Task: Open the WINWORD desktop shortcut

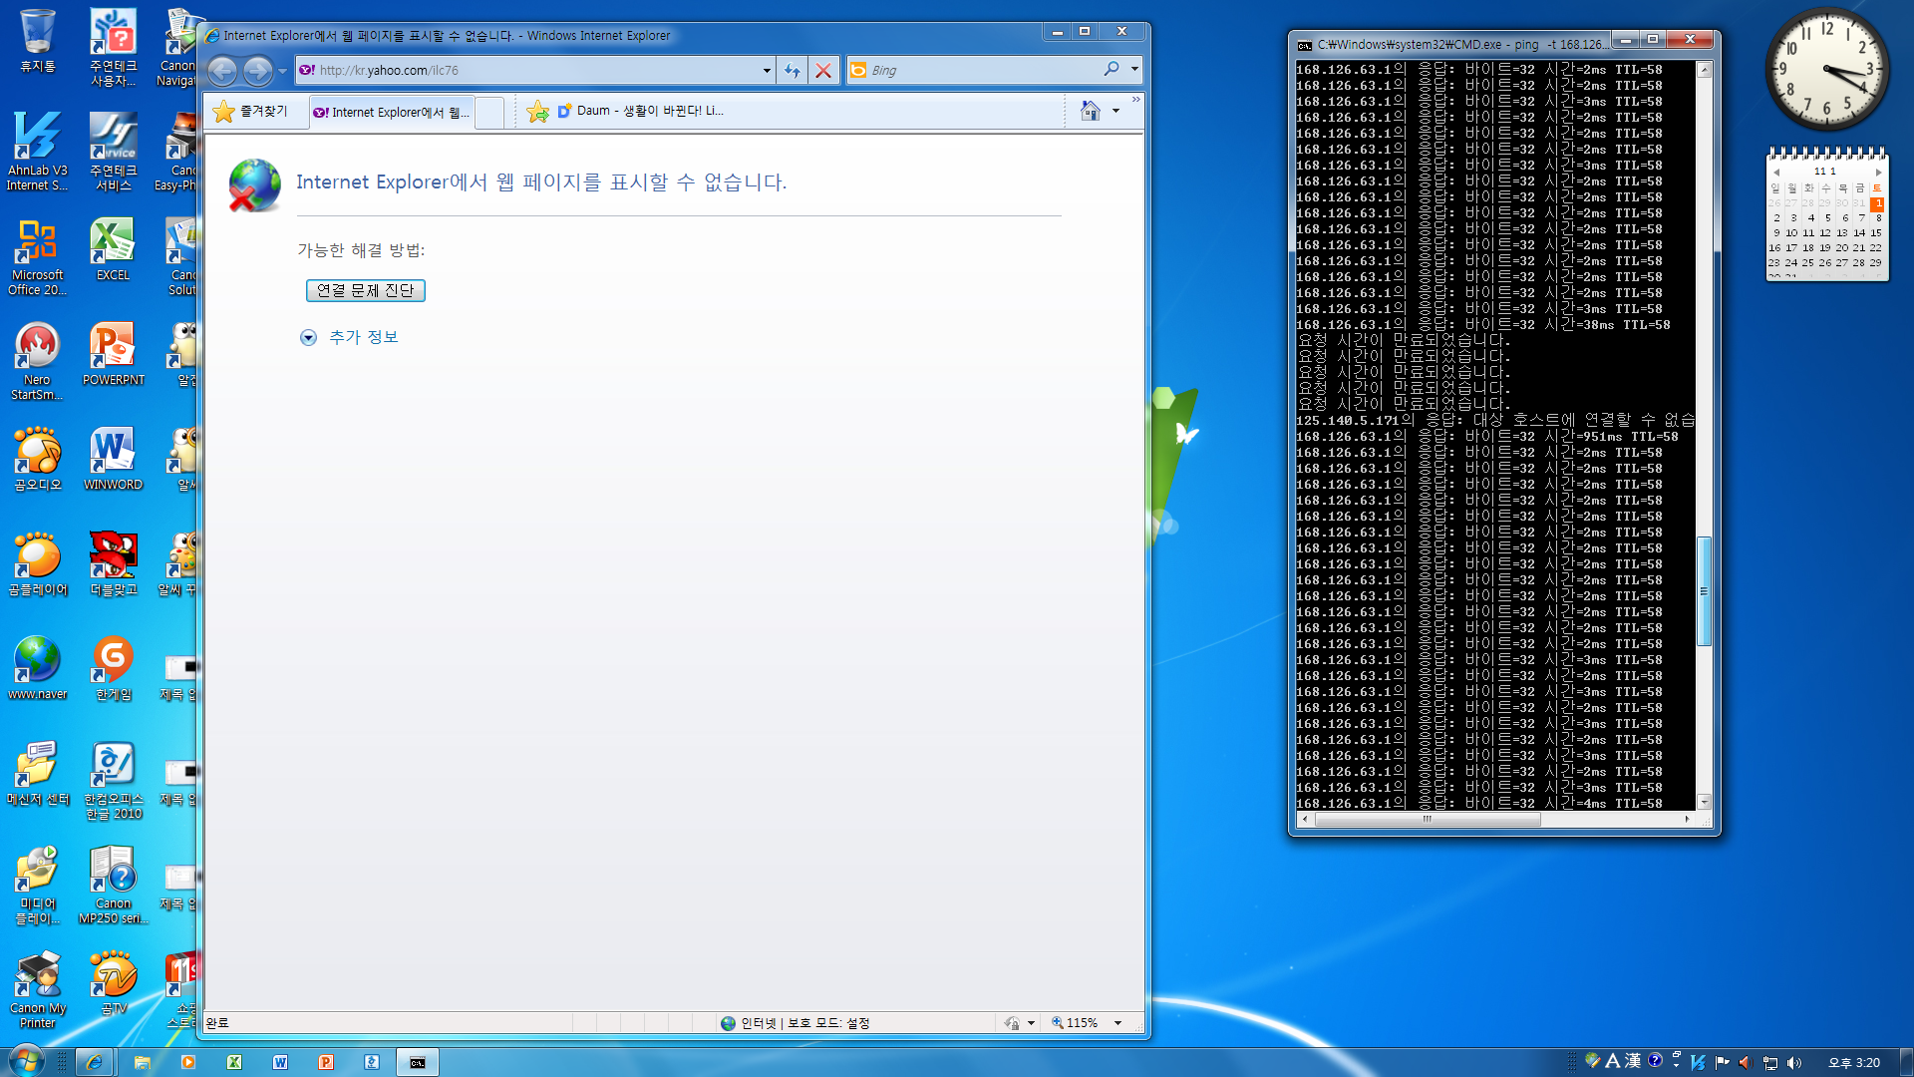Action: tap(113, 460)
